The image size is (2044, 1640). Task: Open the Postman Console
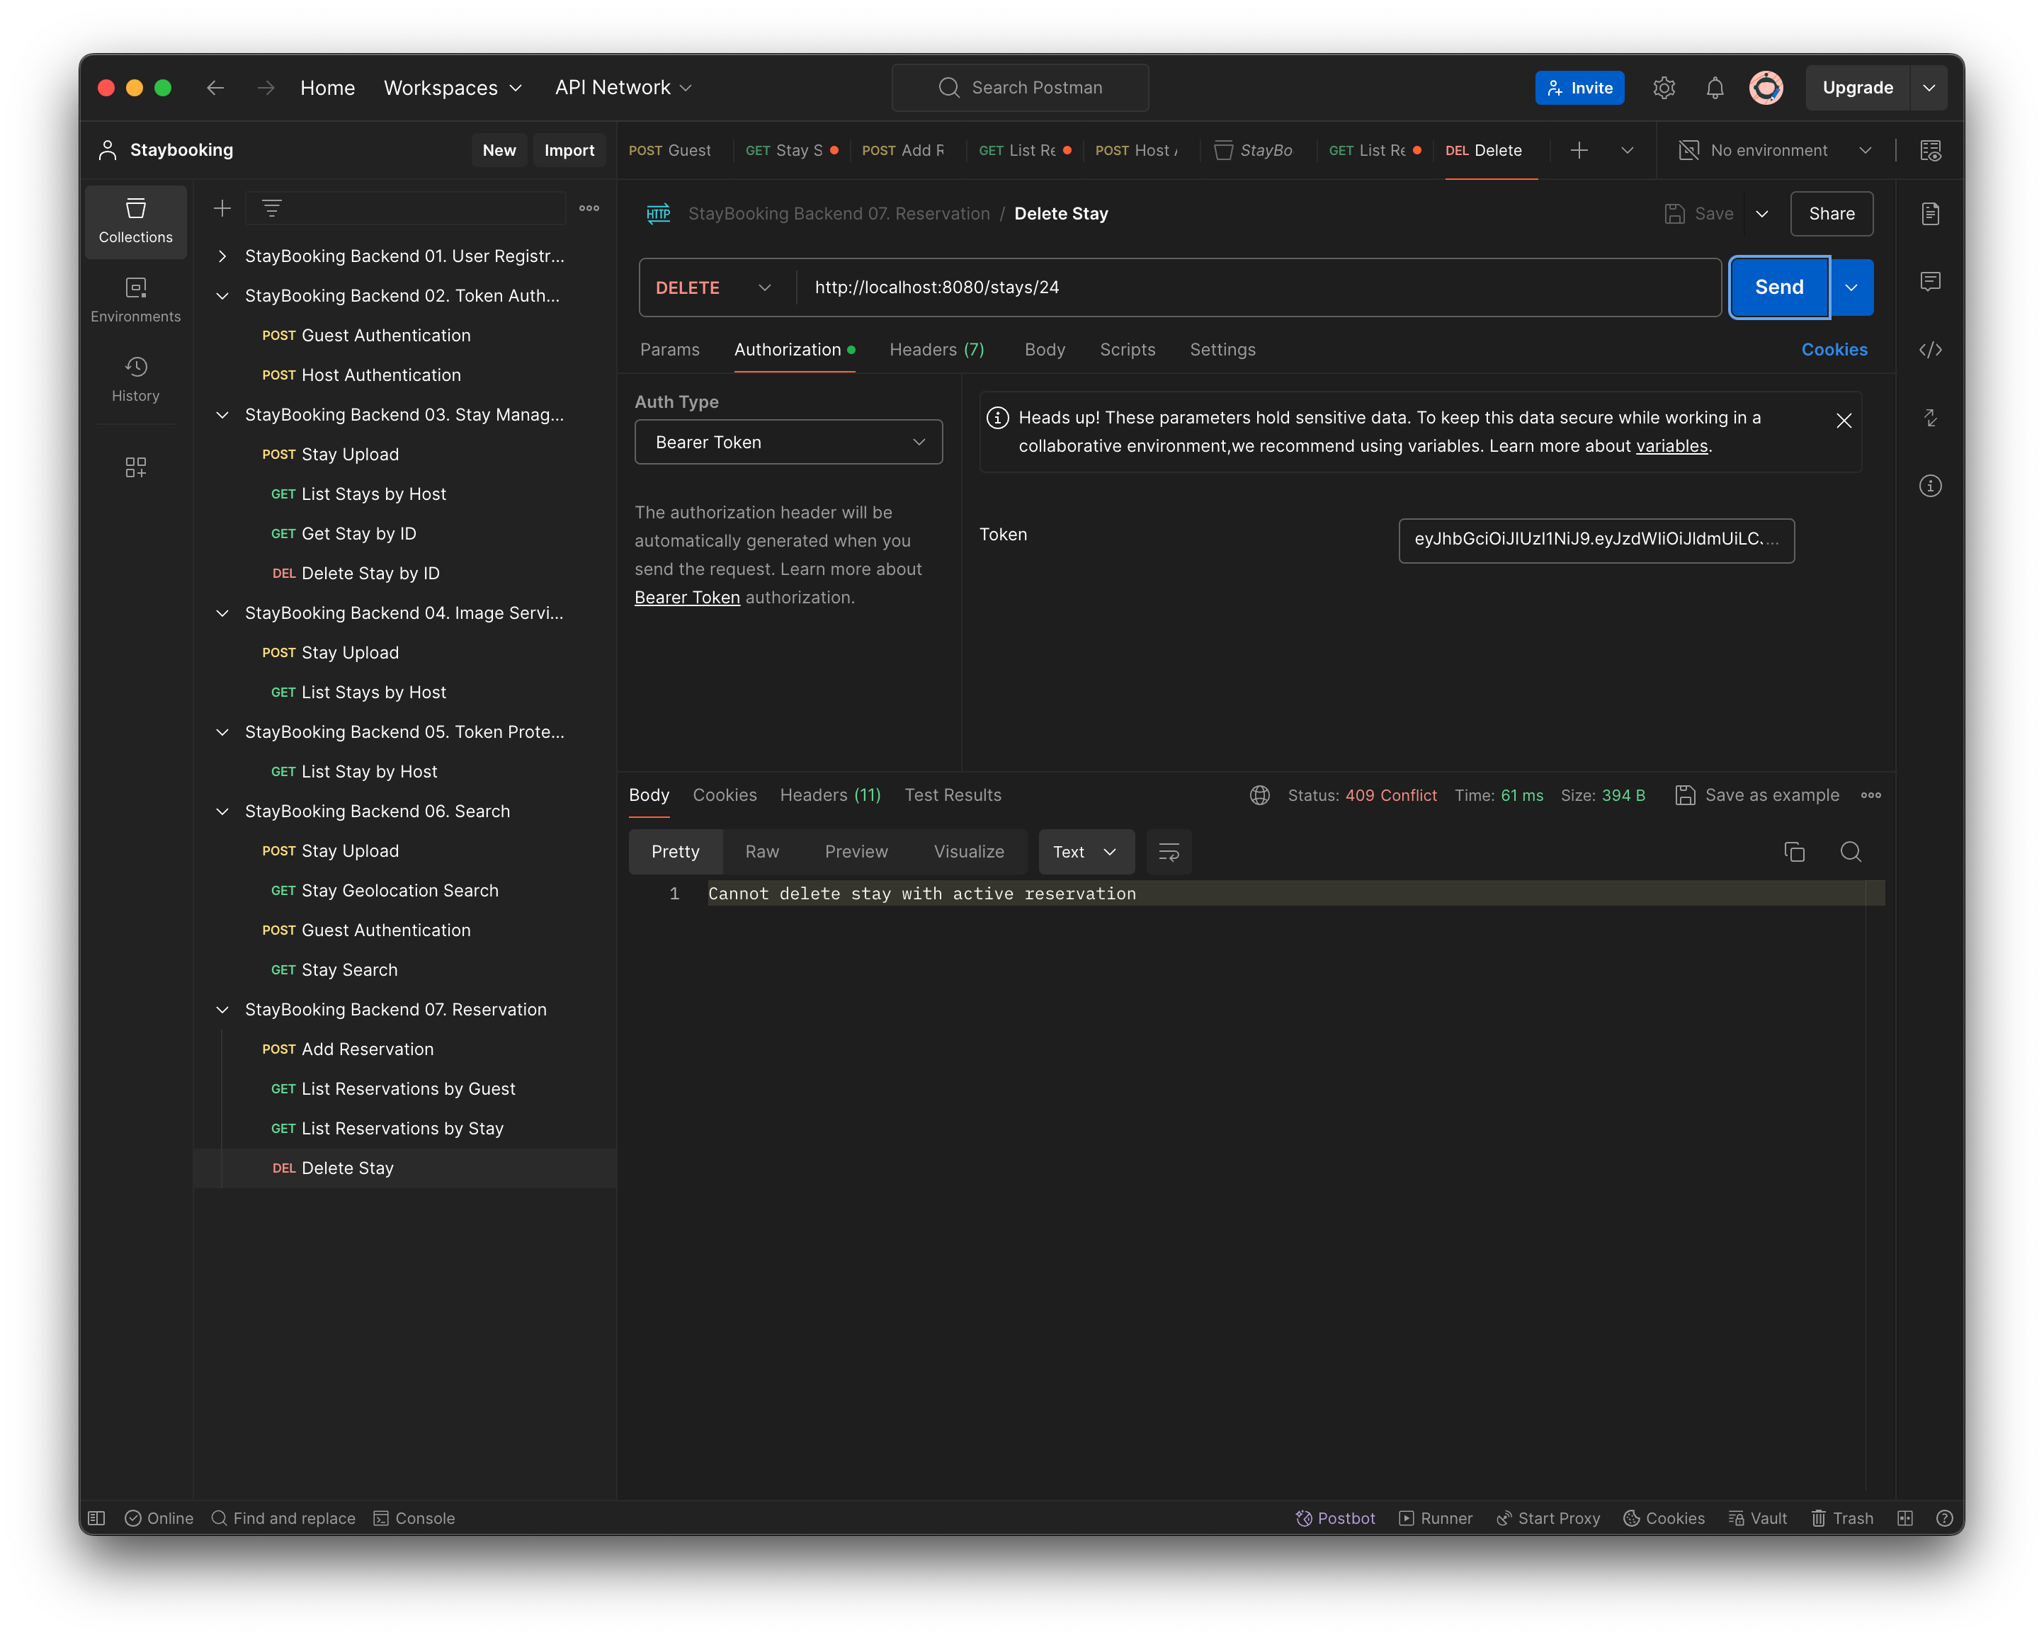tap(414, 1517)
